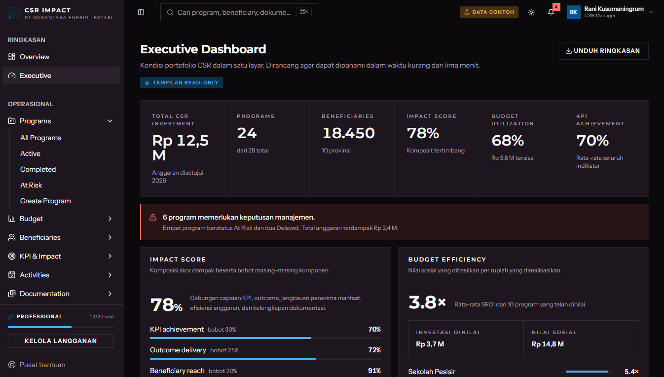Click the CSR Impact logo icon
The image size is (664, 377).
(14, 13)
